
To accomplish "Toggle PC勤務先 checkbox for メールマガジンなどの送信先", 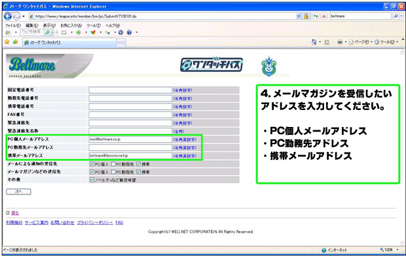I will (113, 172).
